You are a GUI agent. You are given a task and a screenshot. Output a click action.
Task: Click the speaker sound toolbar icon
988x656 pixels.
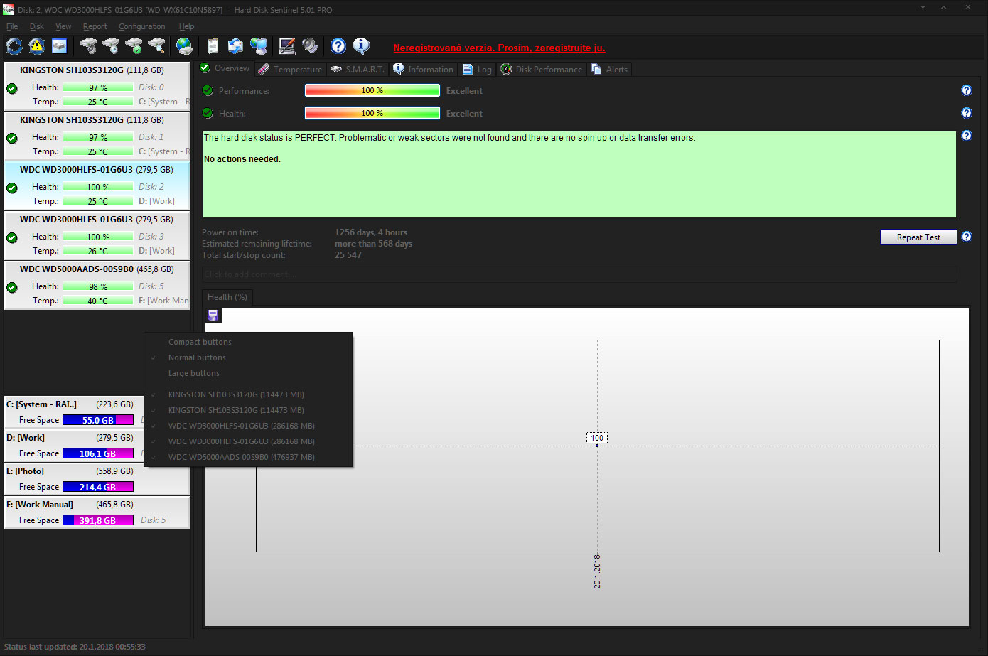pyautogui.click(x=310, y=46)
